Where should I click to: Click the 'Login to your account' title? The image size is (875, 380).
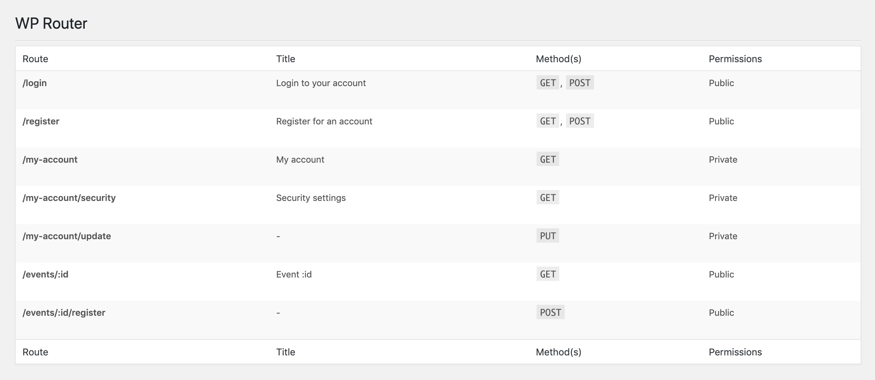point(321,83)
